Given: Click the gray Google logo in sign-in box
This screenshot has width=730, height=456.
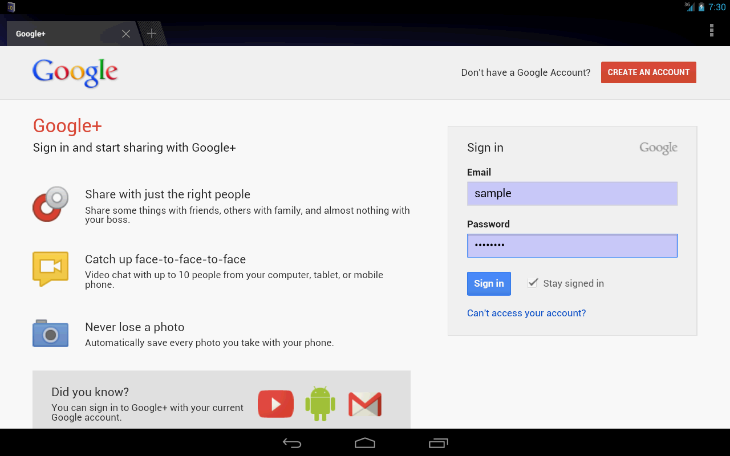Looking at the screenshot, I should pyautogui.click(x=659, y=148).
